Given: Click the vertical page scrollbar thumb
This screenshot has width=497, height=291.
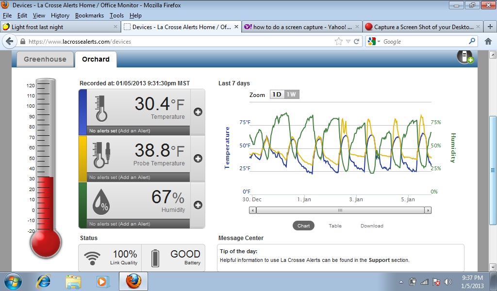Looking at the screenshot, I should 493,170.
